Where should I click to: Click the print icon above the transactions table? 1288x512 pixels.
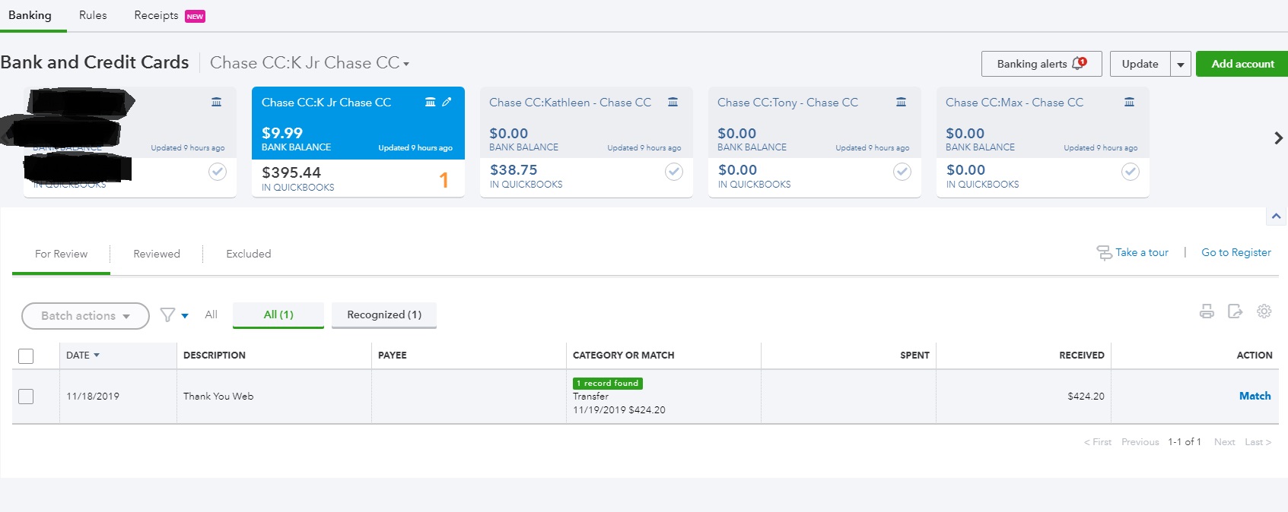[1207, 311]
